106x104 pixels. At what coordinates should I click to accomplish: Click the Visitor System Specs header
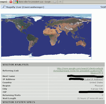(53, 102)
